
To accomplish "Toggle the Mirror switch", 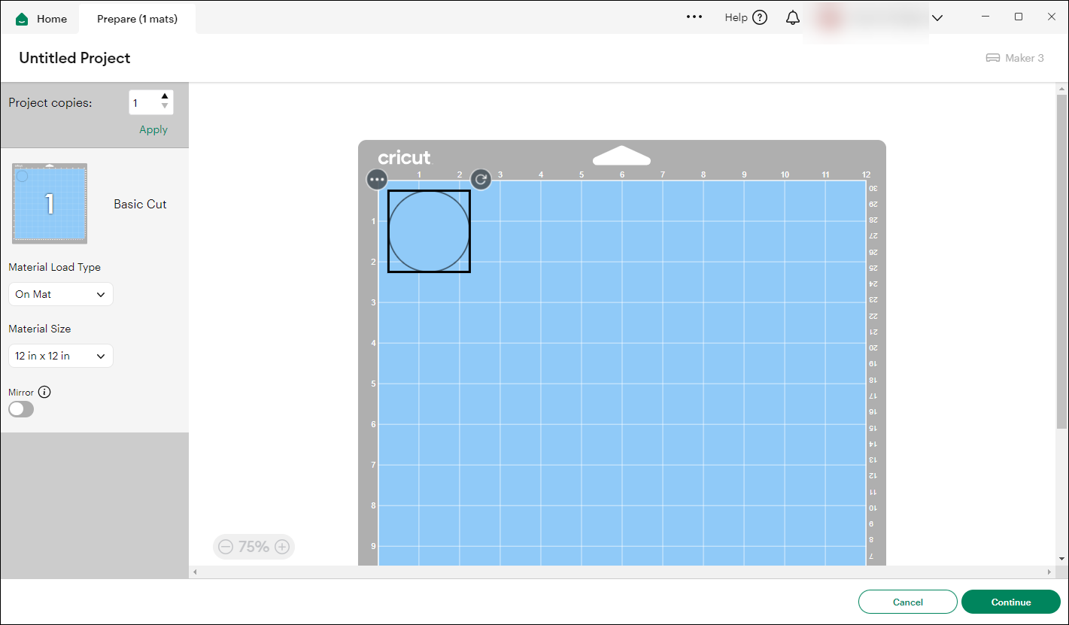I will tap(21, 409).
